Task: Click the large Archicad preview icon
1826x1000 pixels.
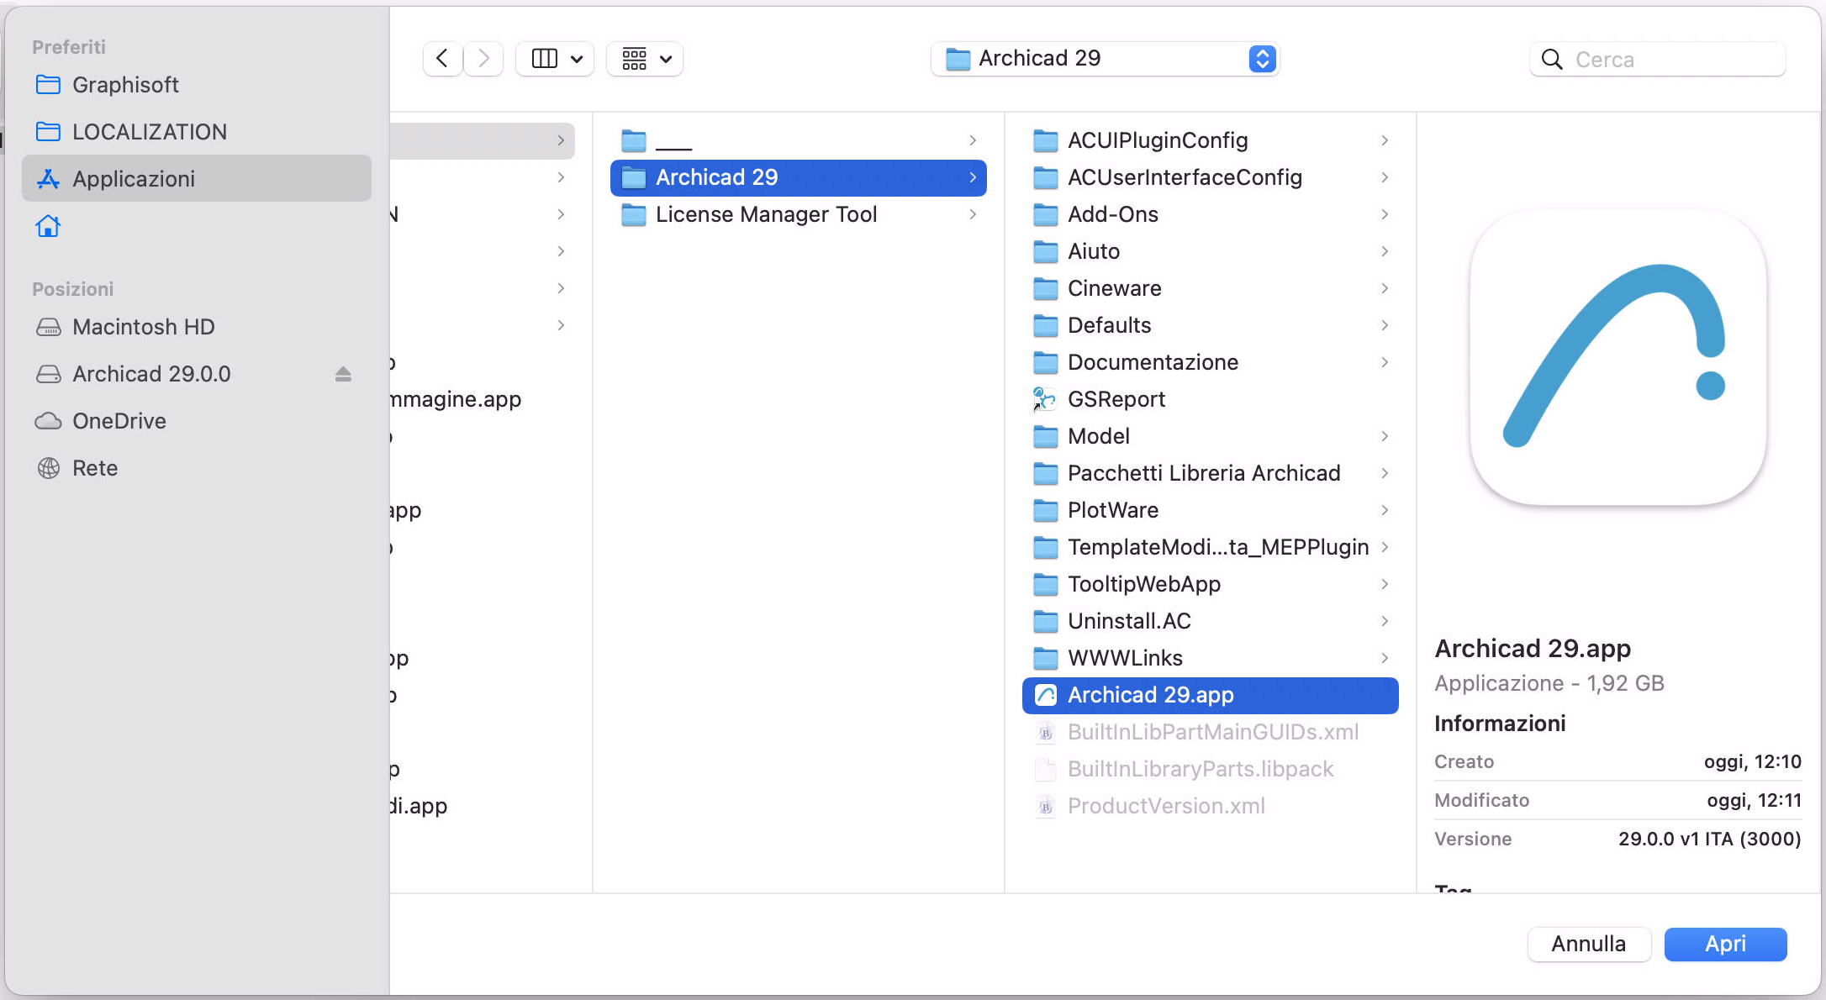Action: (x=1617, y=358)
